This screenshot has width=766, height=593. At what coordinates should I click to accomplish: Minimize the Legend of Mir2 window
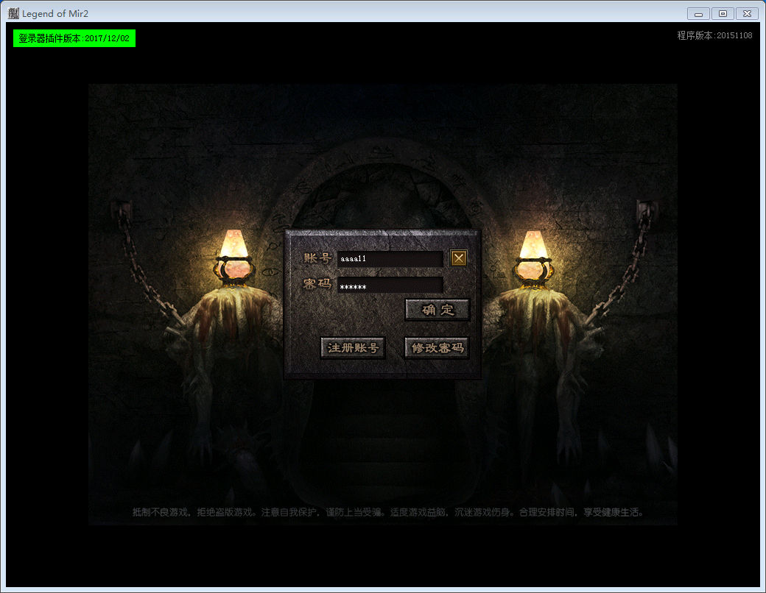(x=698, y=14)
